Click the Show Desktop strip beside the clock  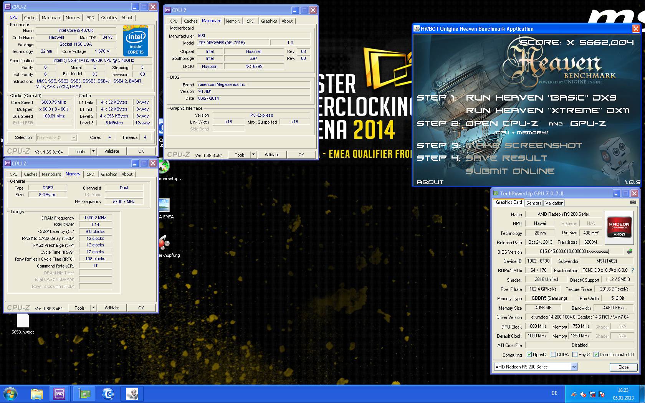(x=642, y=394)
